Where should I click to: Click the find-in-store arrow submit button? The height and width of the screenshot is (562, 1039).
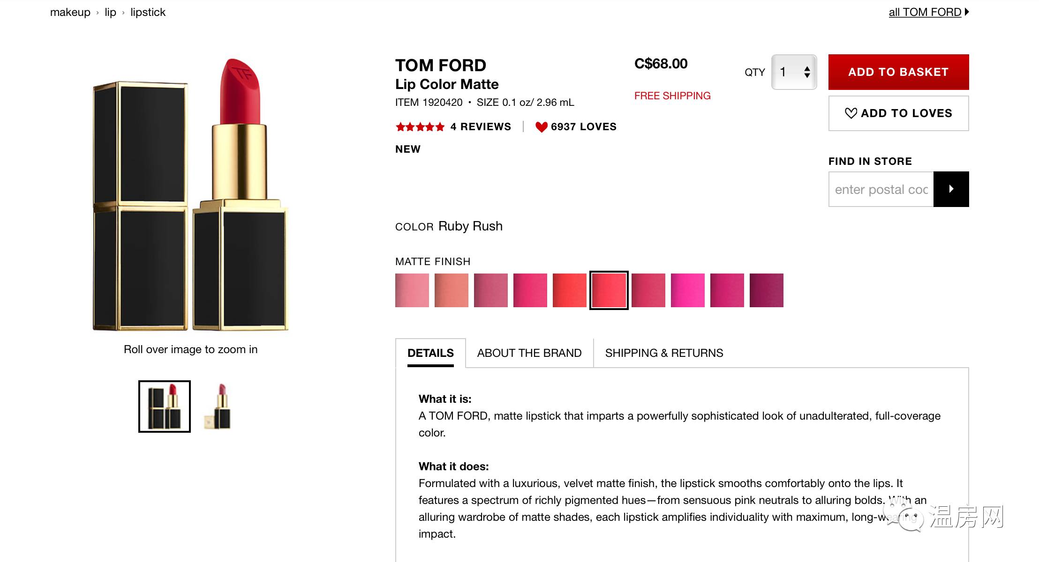(x=951, y=189)
